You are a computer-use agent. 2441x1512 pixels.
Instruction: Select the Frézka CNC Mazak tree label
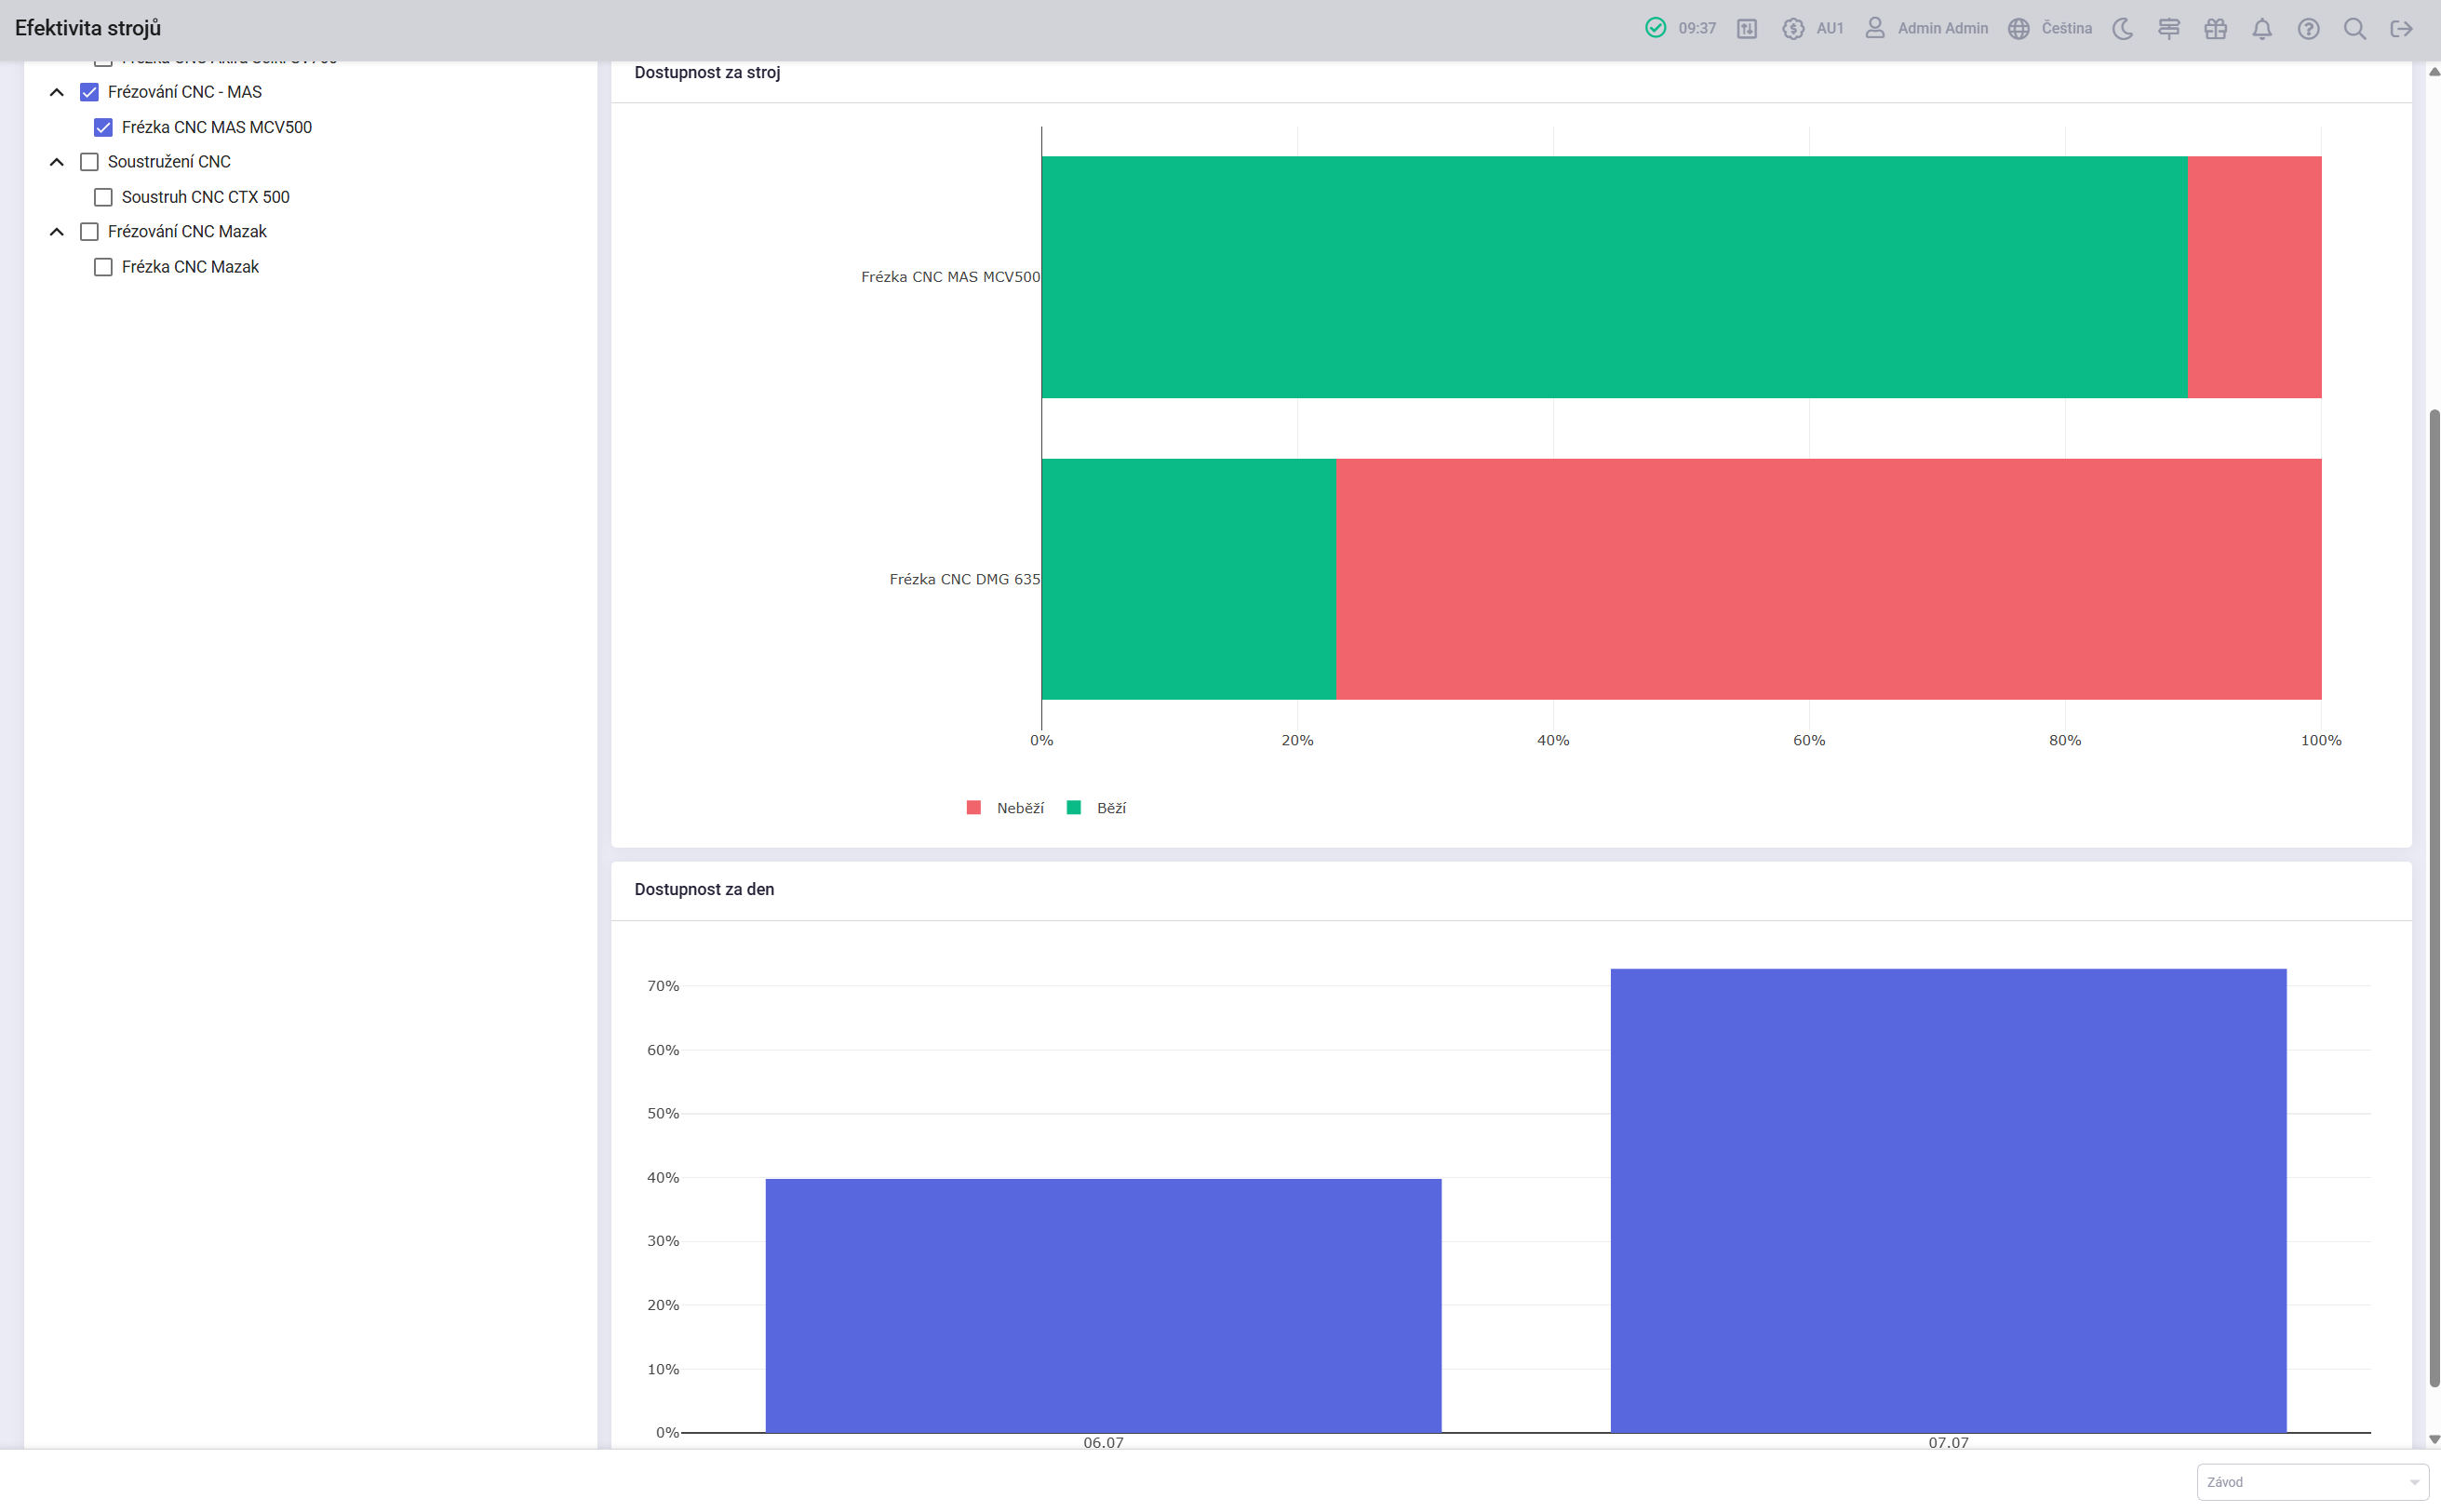click(190, 267)
